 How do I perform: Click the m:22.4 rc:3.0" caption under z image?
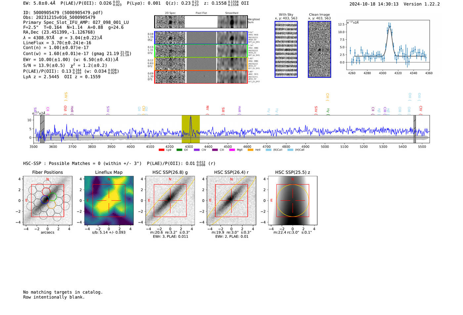coord(293,232)
